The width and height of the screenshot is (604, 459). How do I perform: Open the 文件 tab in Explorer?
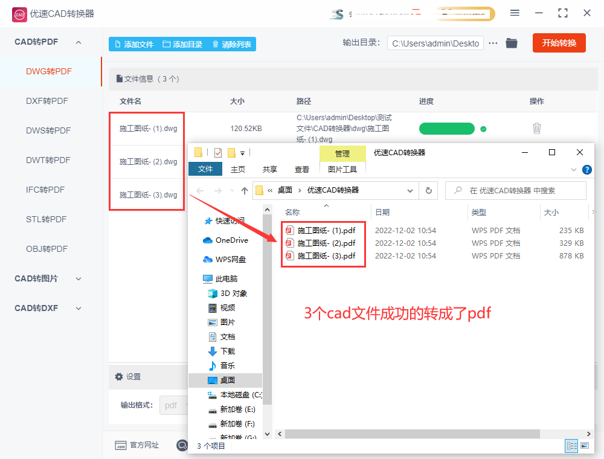[205, 169]
